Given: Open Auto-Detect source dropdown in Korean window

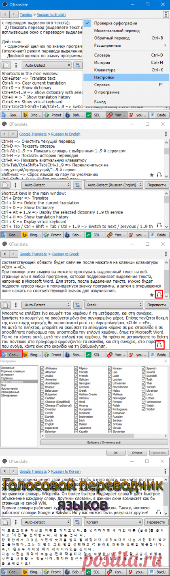Looking at the screenshot, I should (46, 522).
